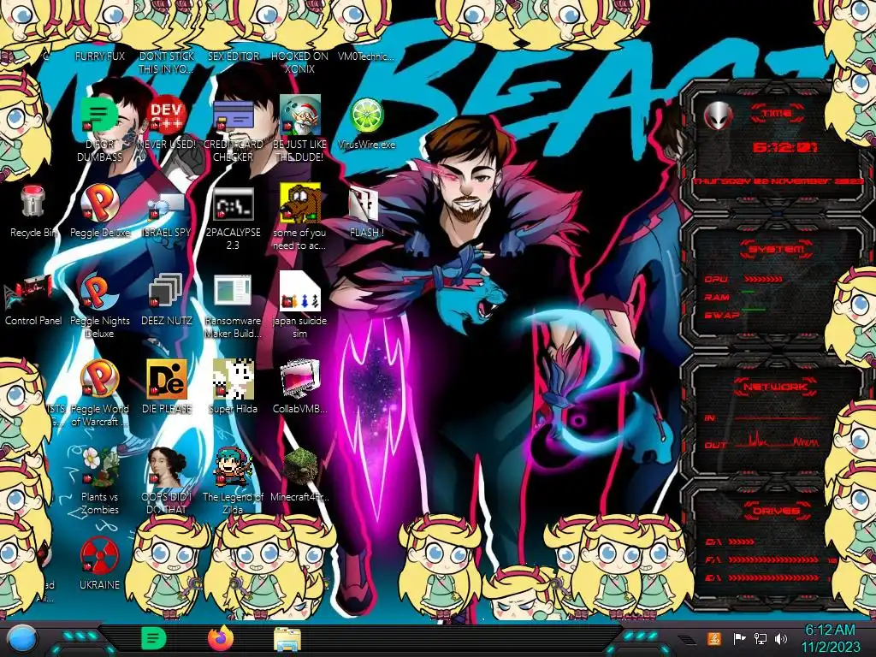Screen dimensions: 876x657
Task: Select the 'DONT STICK THIS IN YO...' label
Action: coord(167,62)
